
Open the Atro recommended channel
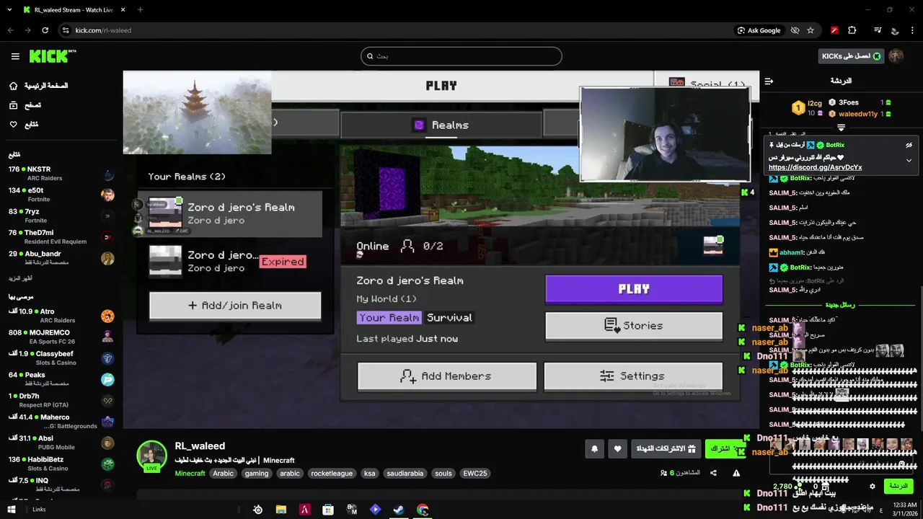click(x=61, y=316)
